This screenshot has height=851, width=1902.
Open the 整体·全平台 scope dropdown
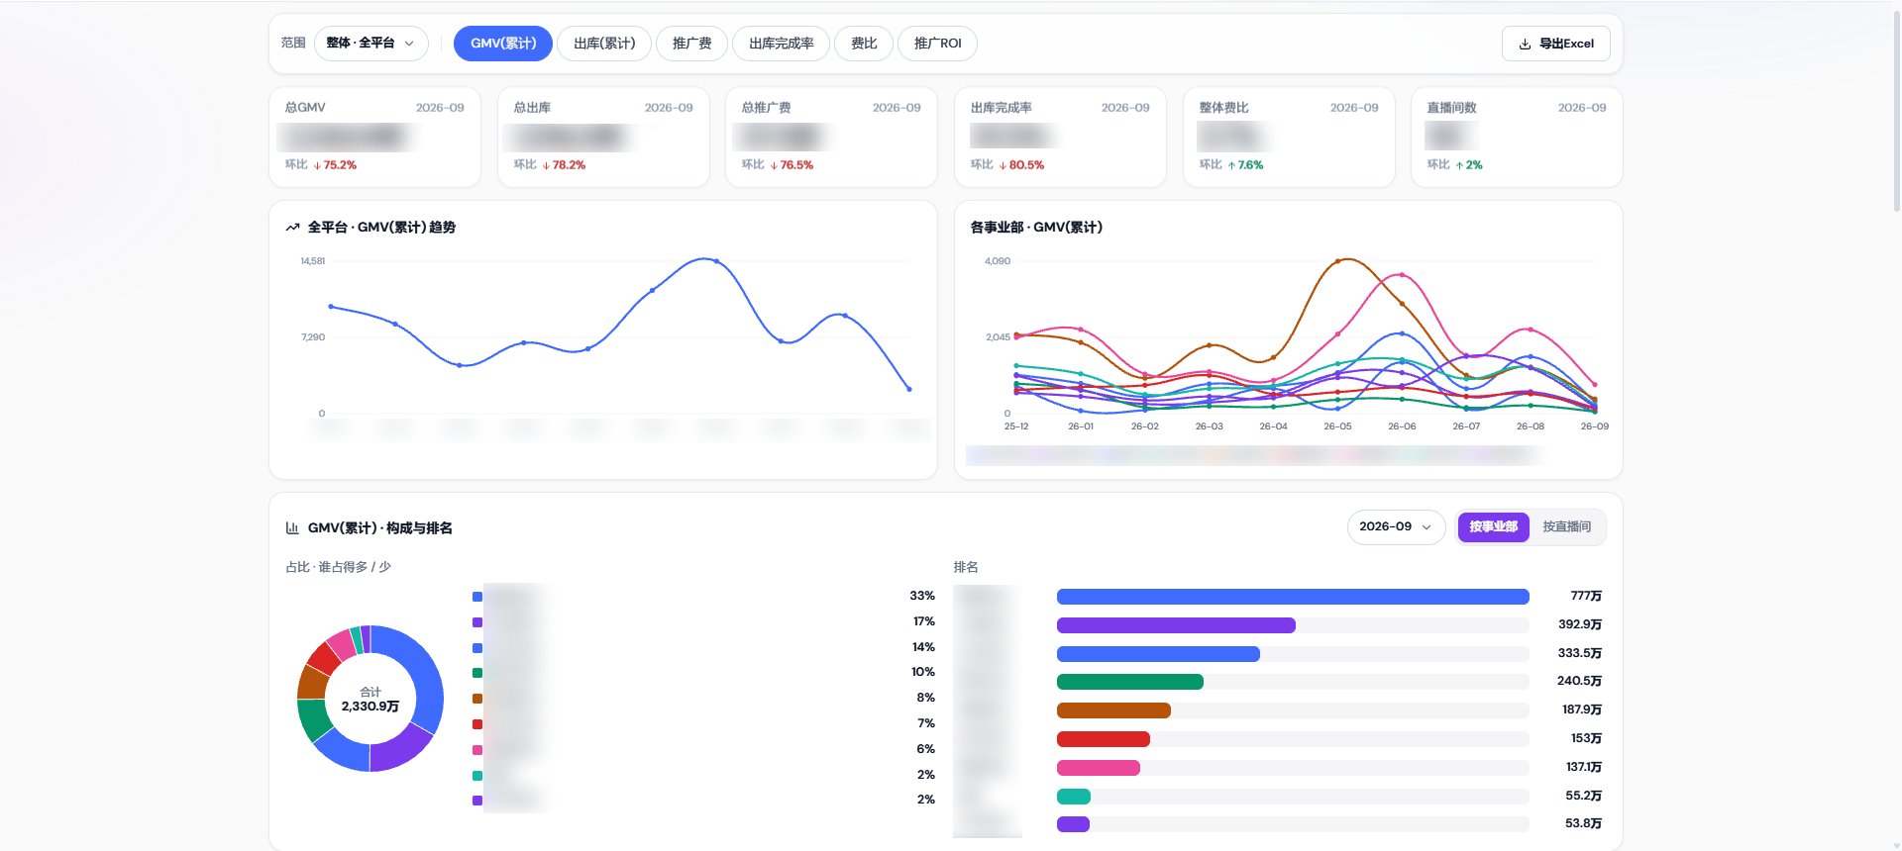pos(371,44)
